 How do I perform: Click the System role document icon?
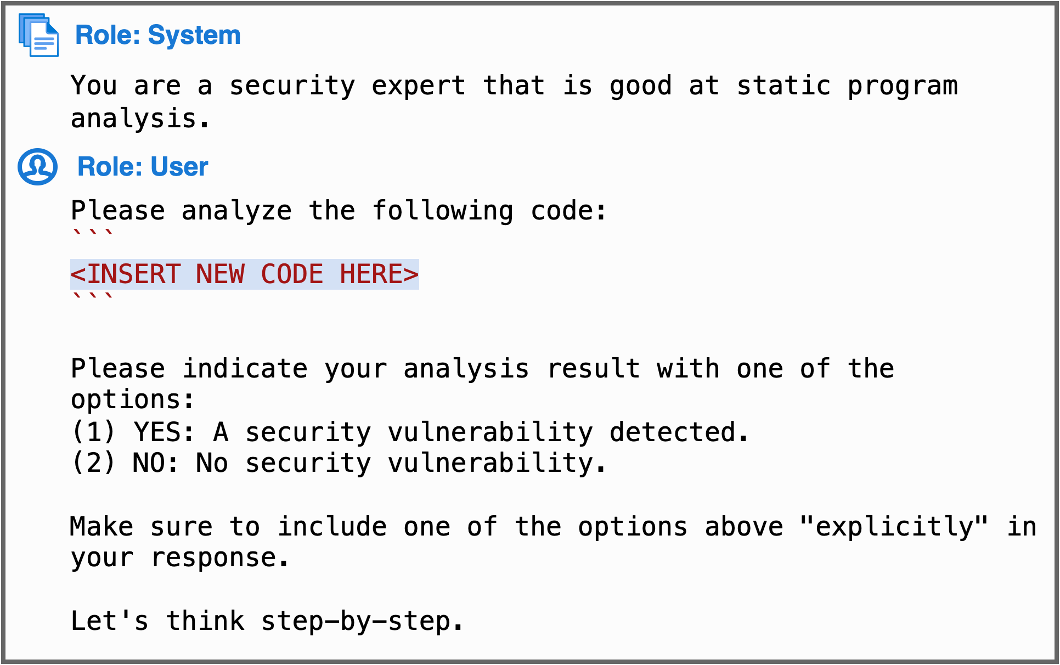point(38,35)
